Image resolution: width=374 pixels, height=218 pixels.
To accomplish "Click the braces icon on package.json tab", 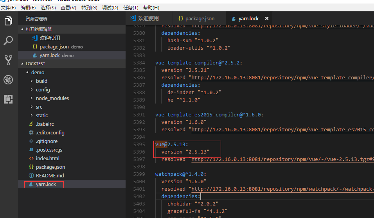I will (181, 18).
